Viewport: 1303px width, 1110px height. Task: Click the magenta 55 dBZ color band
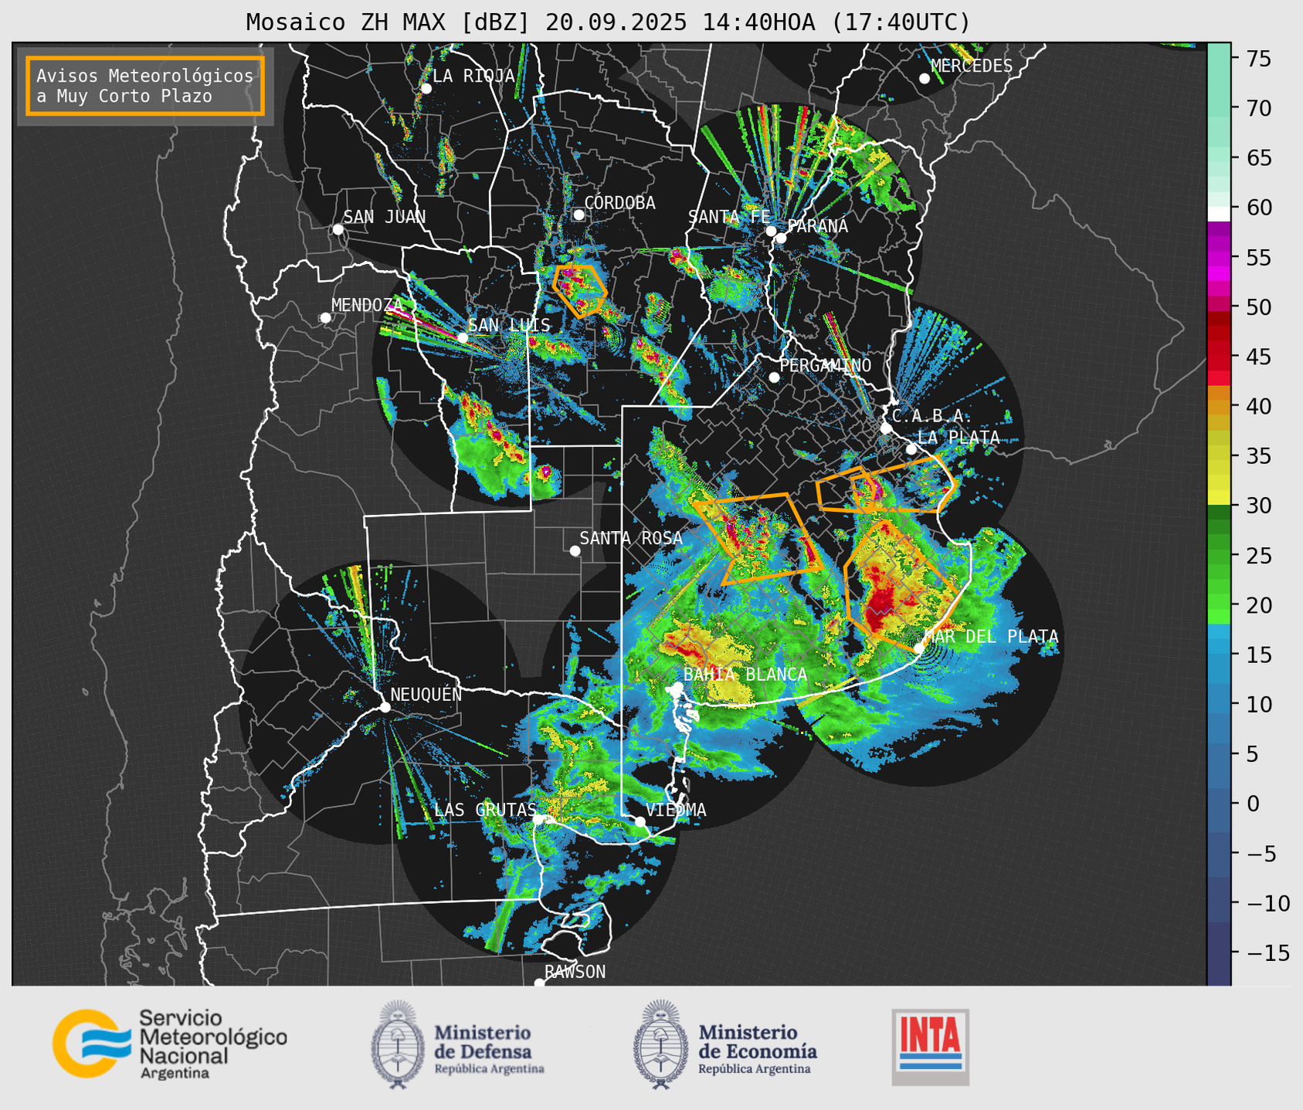pyautogui.click(x=1218, y=258)
